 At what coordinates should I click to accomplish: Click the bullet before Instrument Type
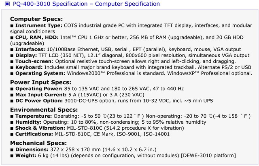click(x=12, y=26)
